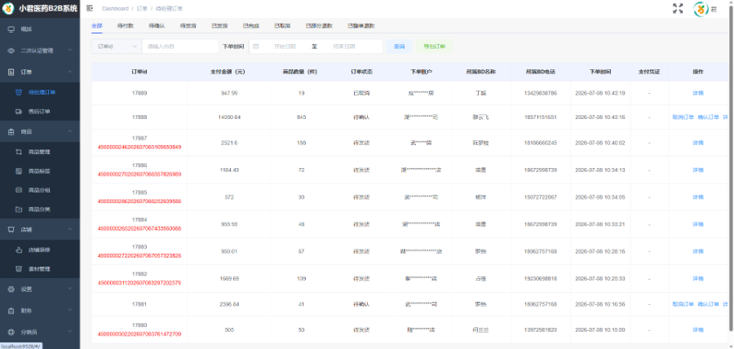Click the calendar icon in the date range
The width and height of the screenshot is (734, 349).
(255, 46)
